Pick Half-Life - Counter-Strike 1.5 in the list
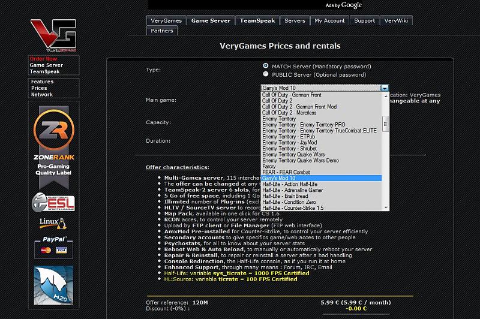Screen dimensions: 480x319 (292, 207)
